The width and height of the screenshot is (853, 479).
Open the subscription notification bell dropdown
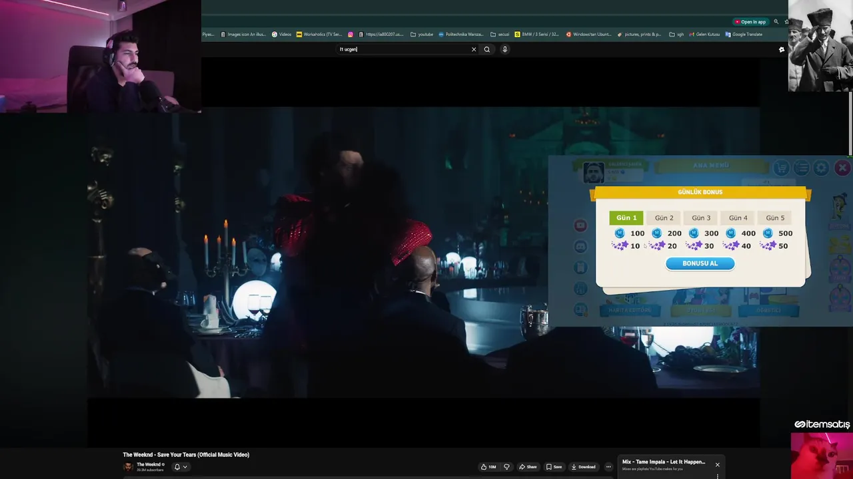click(x=181, y=467)
